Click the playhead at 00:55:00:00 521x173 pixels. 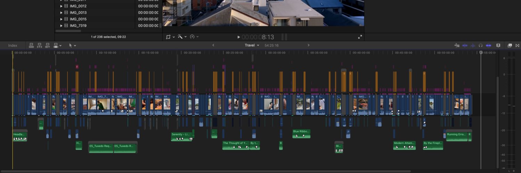481,52
